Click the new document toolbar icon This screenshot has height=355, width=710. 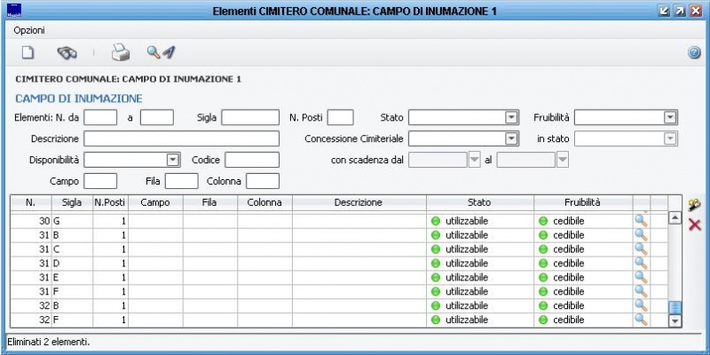click(28, 53)
